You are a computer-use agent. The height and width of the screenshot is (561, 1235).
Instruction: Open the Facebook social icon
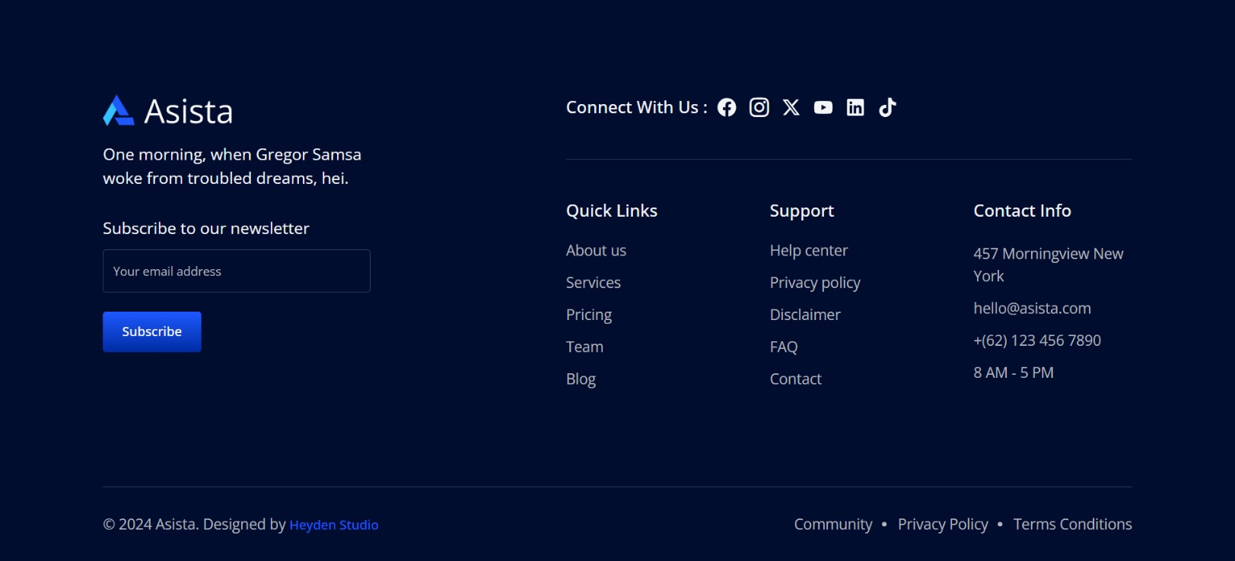[x=727, y=107]
